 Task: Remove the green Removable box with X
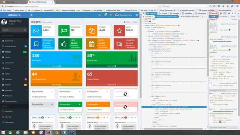click(79, 104)
